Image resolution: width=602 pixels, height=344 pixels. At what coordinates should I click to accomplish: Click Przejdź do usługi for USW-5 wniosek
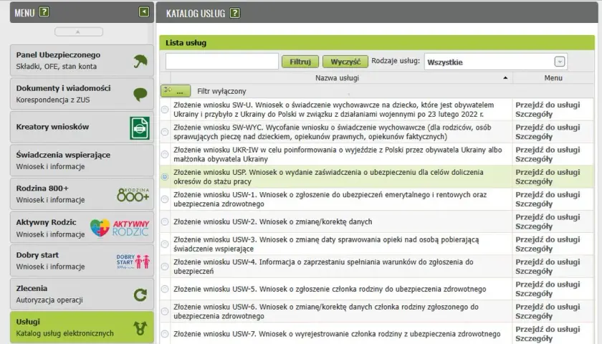[548, 284]
